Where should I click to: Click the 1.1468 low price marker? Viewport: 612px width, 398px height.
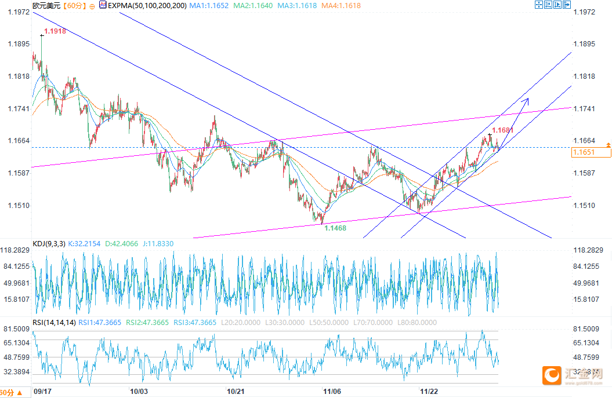pyautogui.click(x=335, y=228)
